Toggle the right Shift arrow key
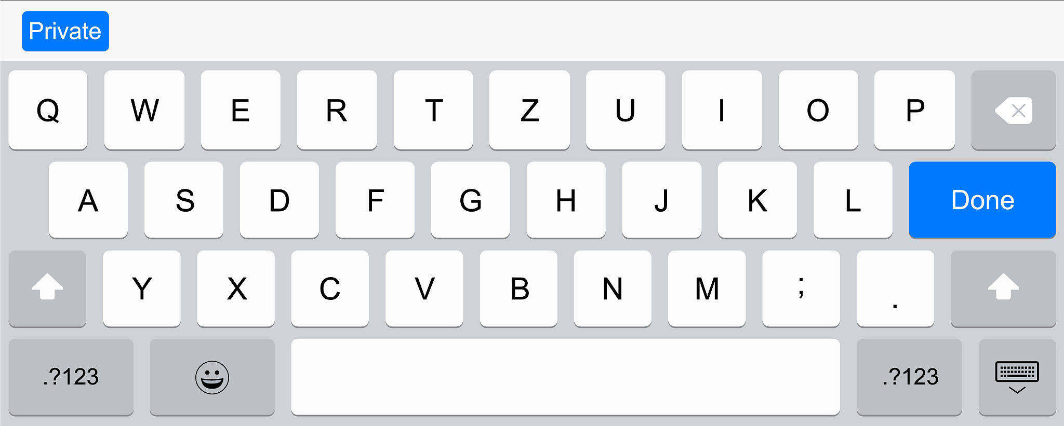The height and width of the screenshot is (426, 1064). pos(1003,288)
